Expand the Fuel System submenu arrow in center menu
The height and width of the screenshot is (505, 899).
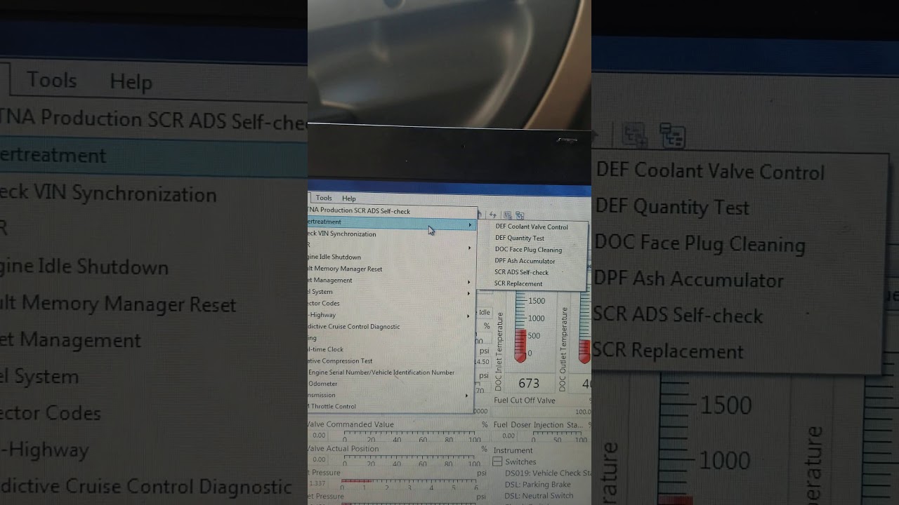point(469,293)
